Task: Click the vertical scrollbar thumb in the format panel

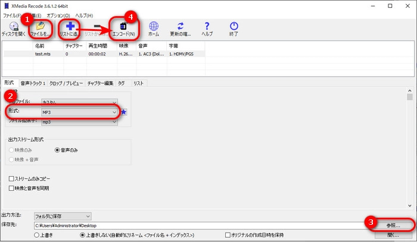Action: coord(410,97)
